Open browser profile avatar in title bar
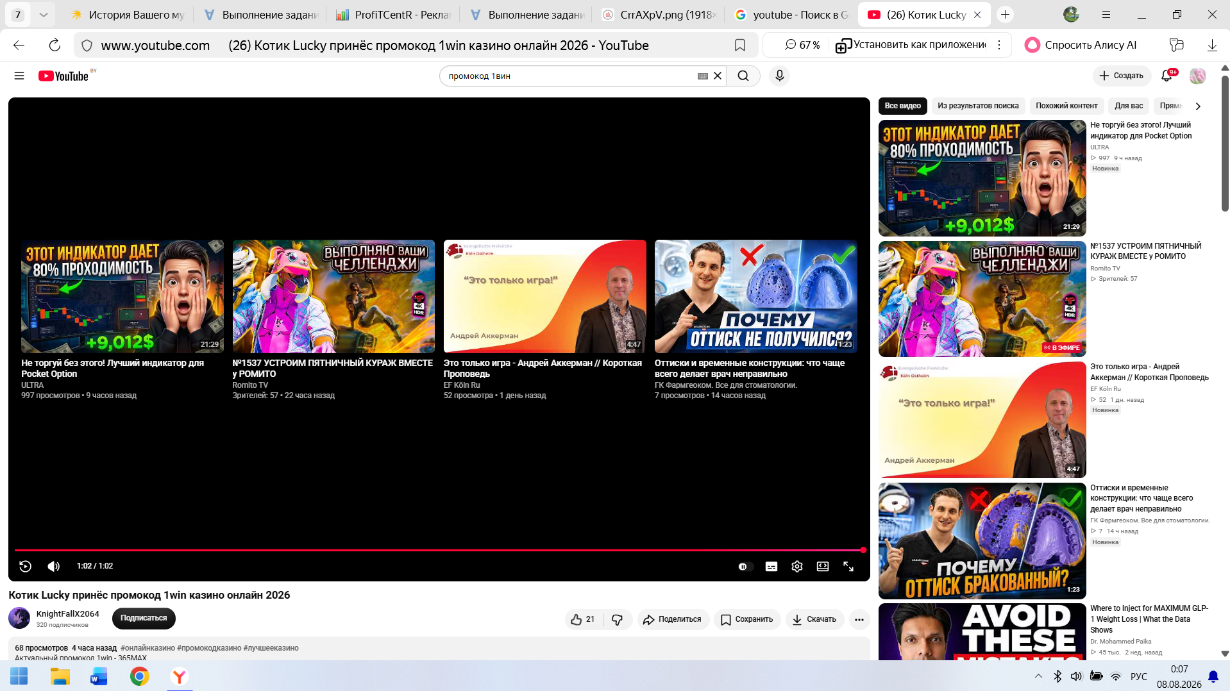 1071,14
